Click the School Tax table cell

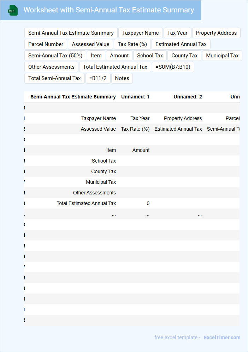[104, 161]
